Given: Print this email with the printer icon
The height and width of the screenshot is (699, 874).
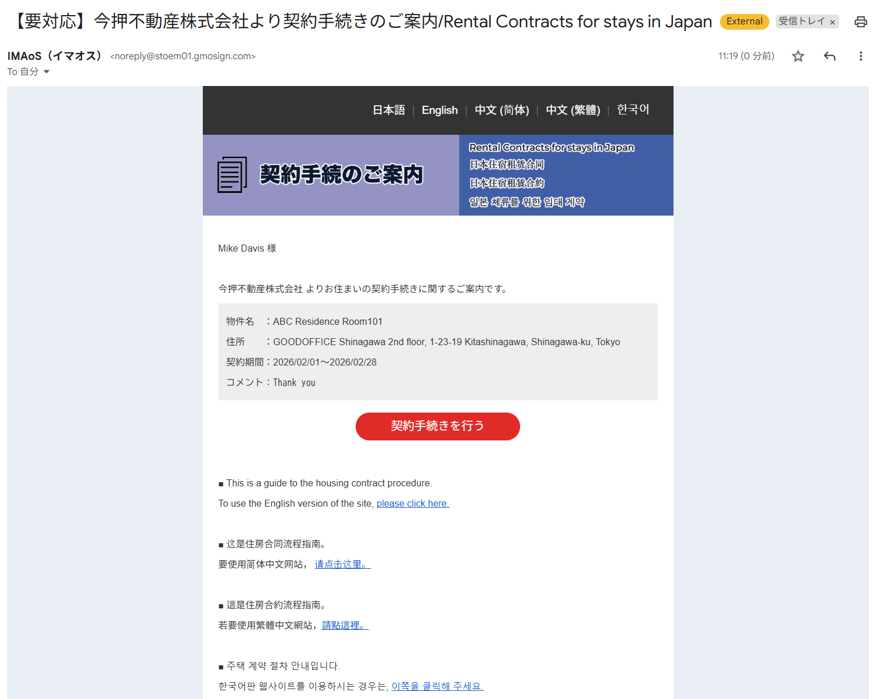Looking at the screenshot, I should (861, 22).
